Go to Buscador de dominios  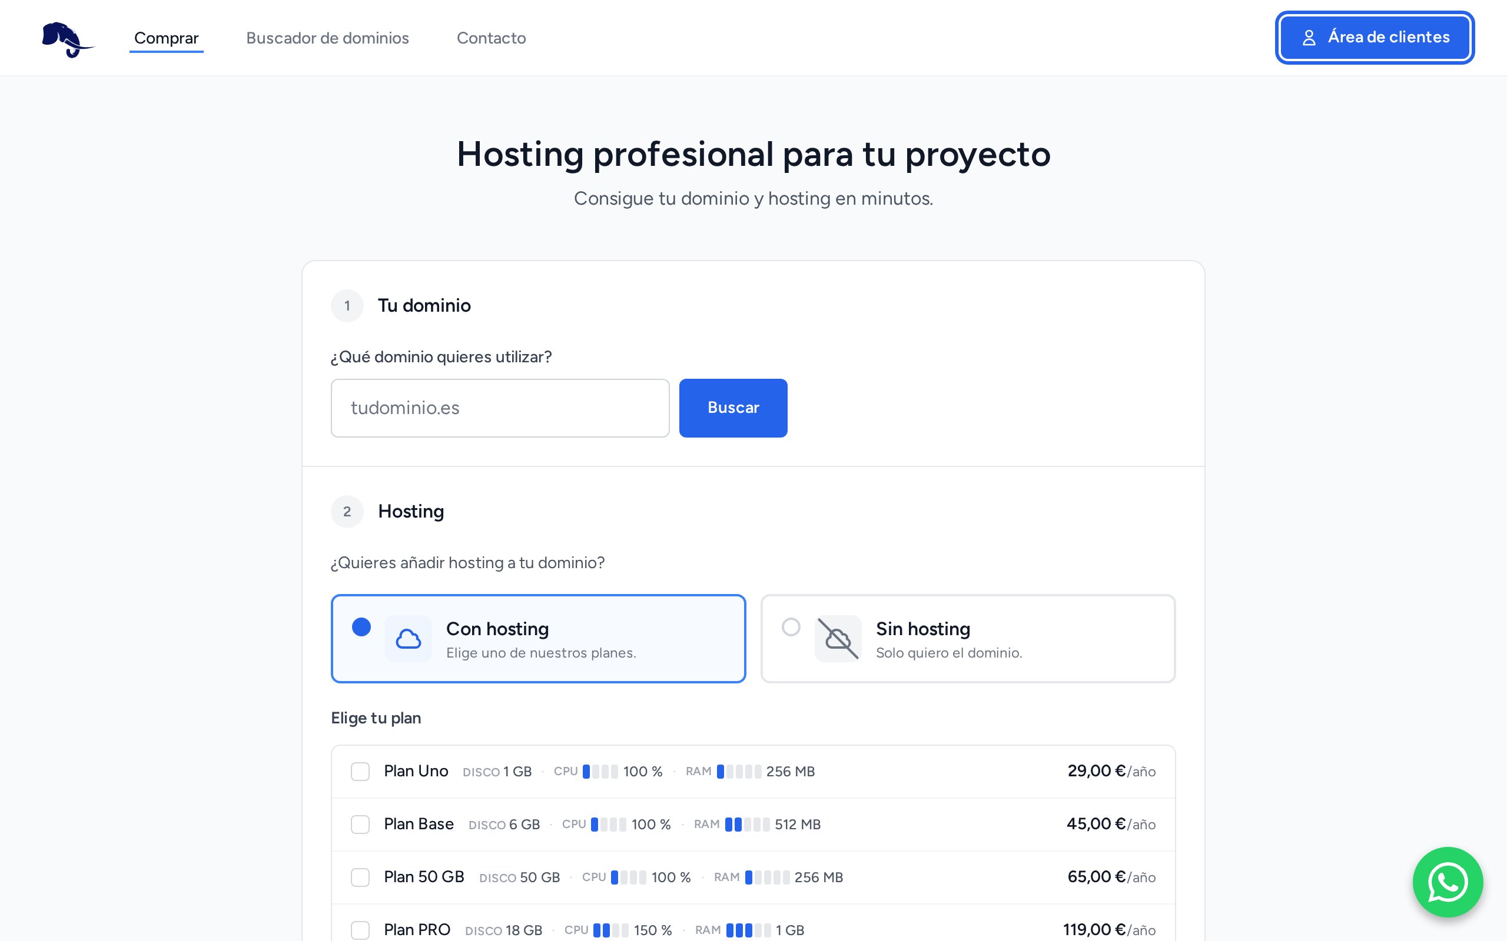coord(327,38)
